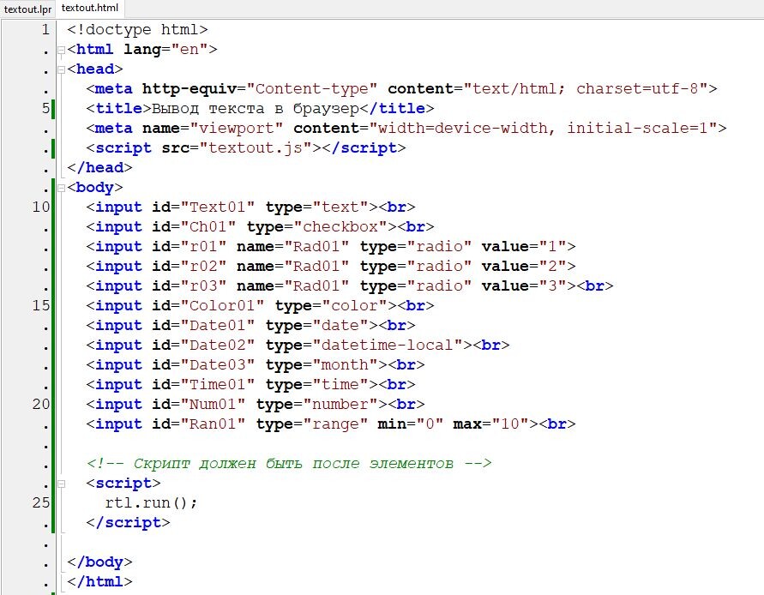This screenshot has width=764, height=595.
Task: Click the "month" type value
Action: point(346,364)
